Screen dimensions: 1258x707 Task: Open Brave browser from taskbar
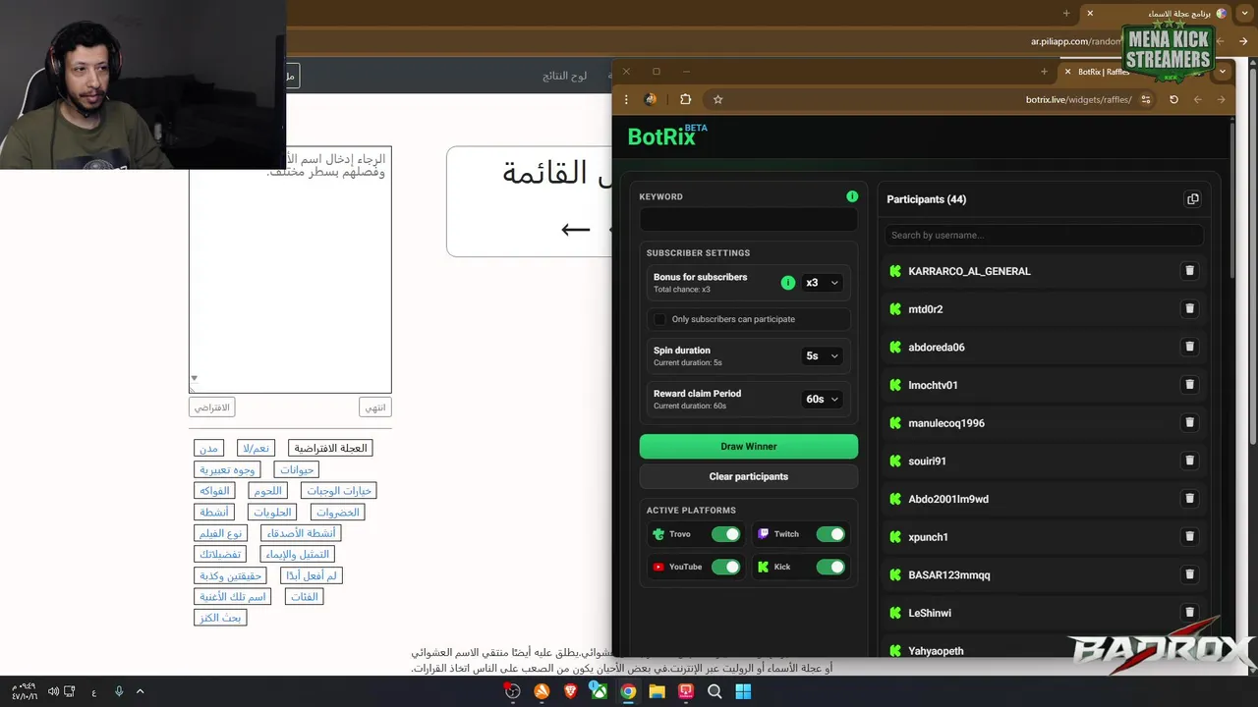click(x=570, y=691)
